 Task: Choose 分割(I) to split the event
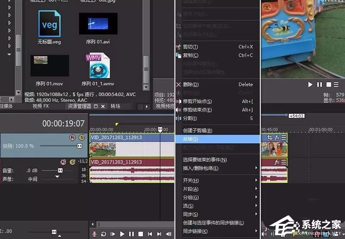coord(218,118)
